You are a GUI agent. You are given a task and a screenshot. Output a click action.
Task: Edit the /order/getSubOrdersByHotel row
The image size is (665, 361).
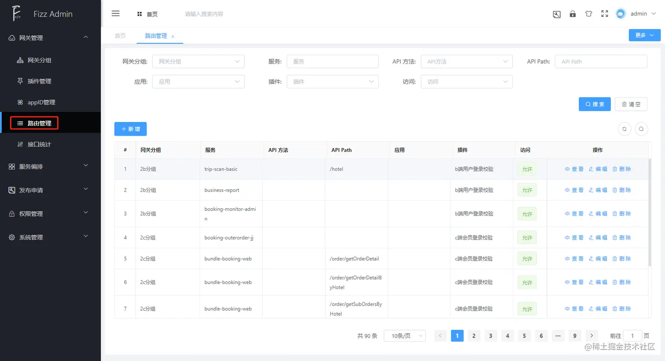pos(598,309)
